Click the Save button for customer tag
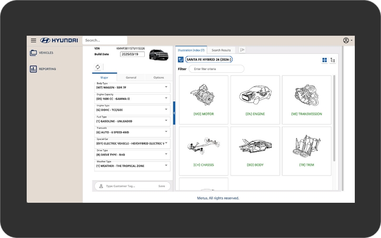The width and height of the screenshot is (381, 238). pos(162,186)
